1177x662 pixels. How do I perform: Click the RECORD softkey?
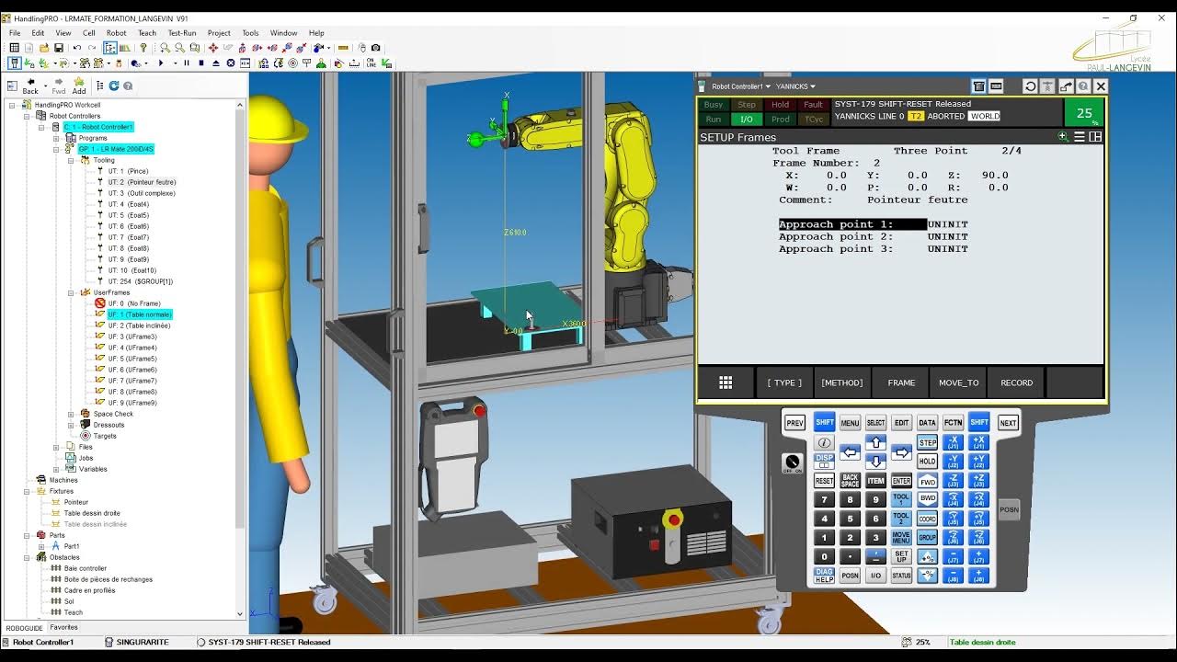[x=1016, y=382]
